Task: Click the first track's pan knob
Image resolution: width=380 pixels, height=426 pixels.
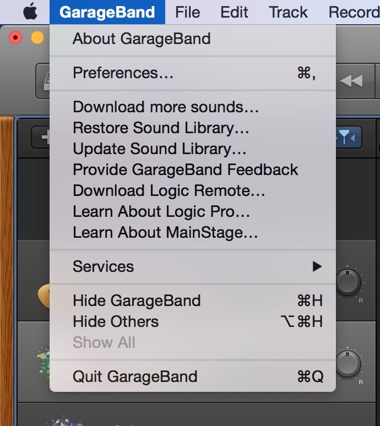Action: click(349, 282)
